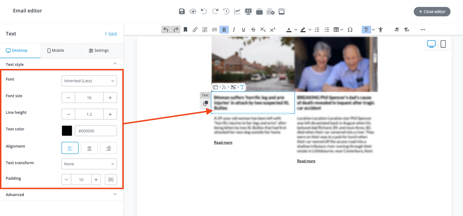Duplicate the selected Text block
Viewport: 463px width, 216px height.
click(x=205, y=103)
